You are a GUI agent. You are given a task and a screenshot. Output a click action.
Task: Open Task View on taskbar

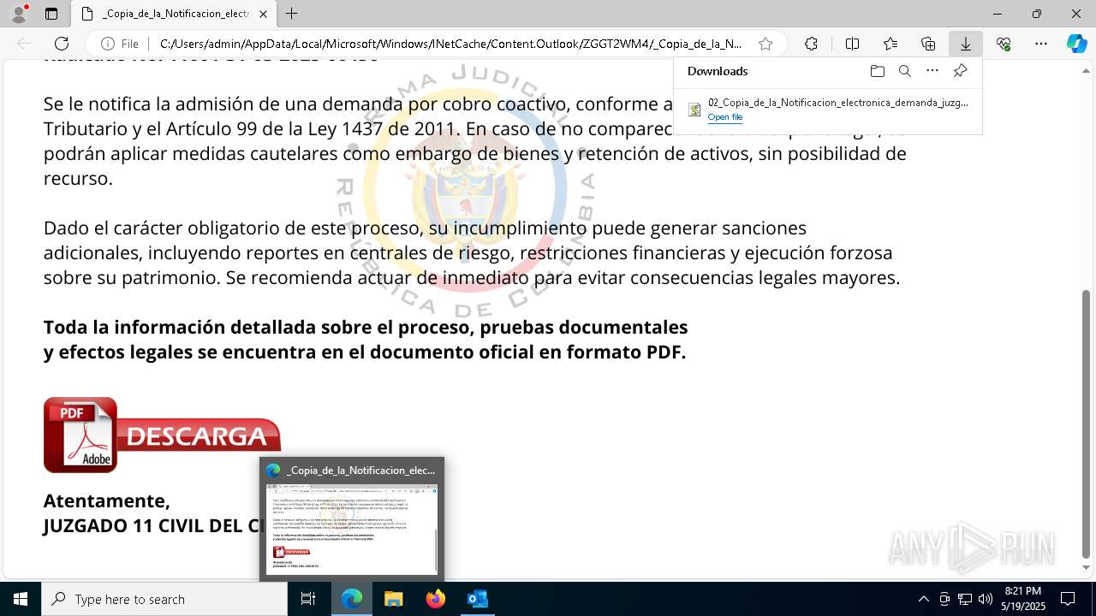point(308,599)
